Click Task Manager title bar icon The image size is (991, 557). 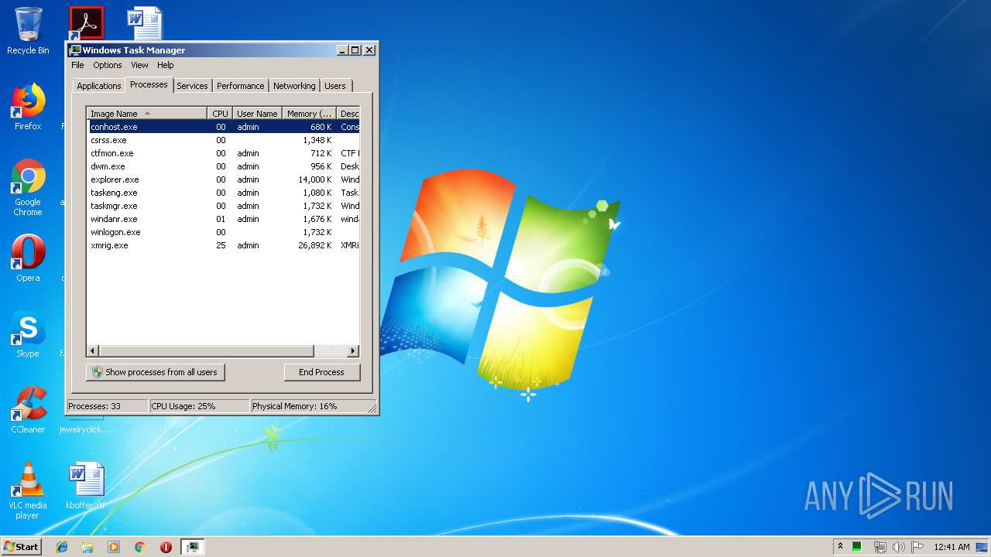point(75,50)
